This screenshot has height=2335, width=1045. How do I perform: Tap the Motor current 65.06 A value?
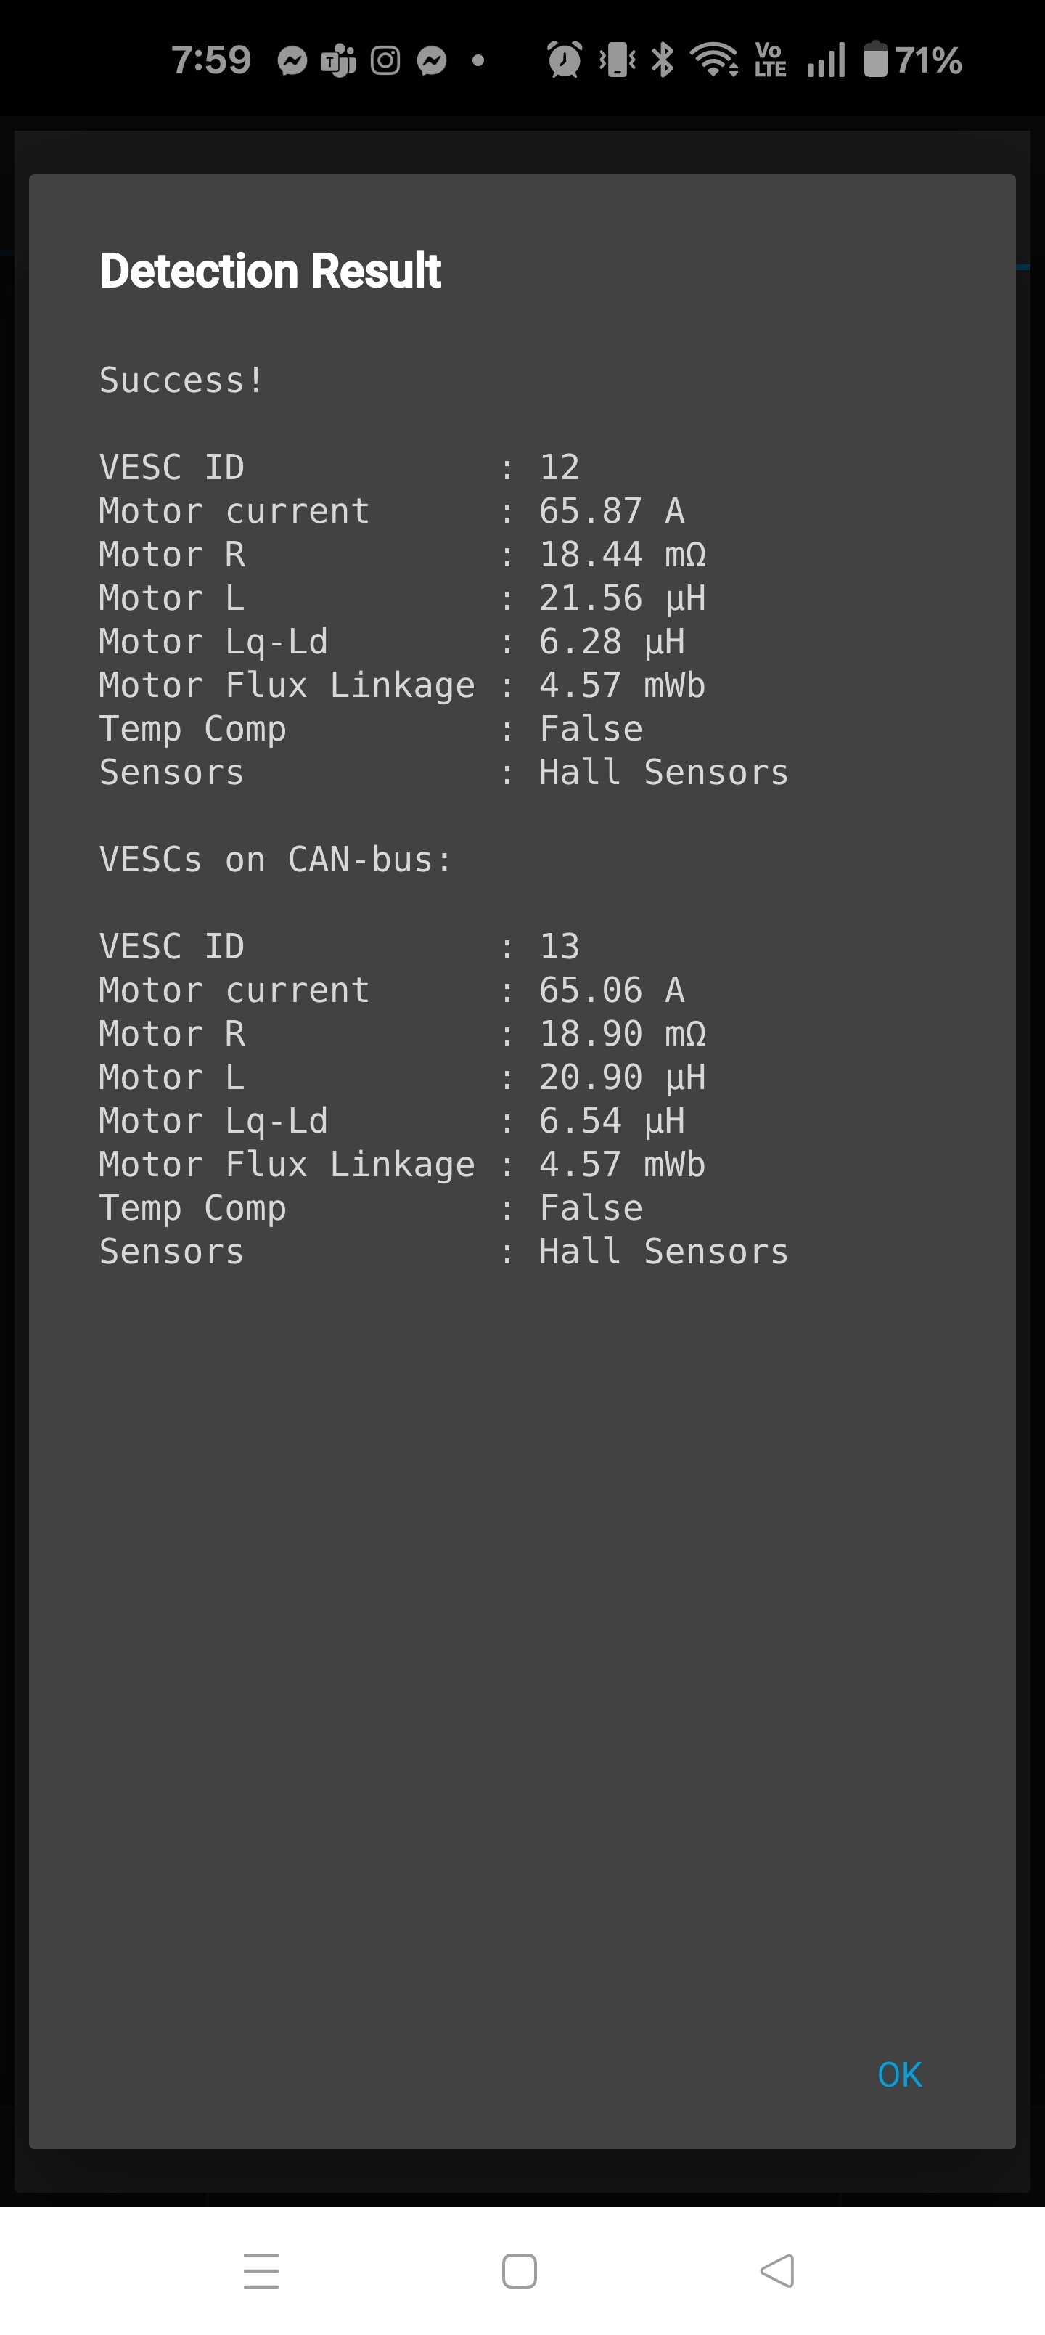tap(612, 990)
